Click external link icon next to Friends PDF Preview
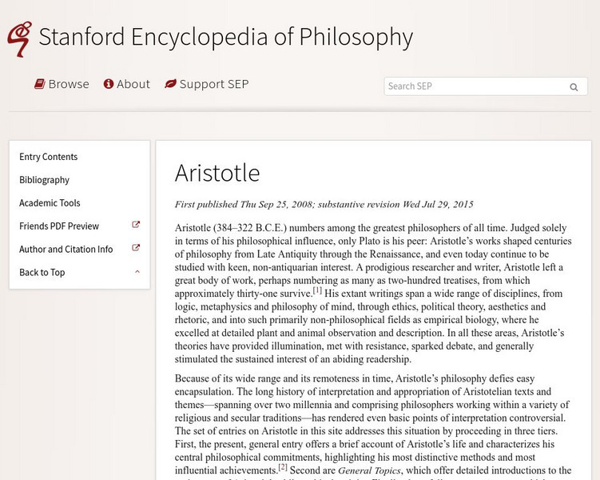The image size is (600, 480). [136, 226]
